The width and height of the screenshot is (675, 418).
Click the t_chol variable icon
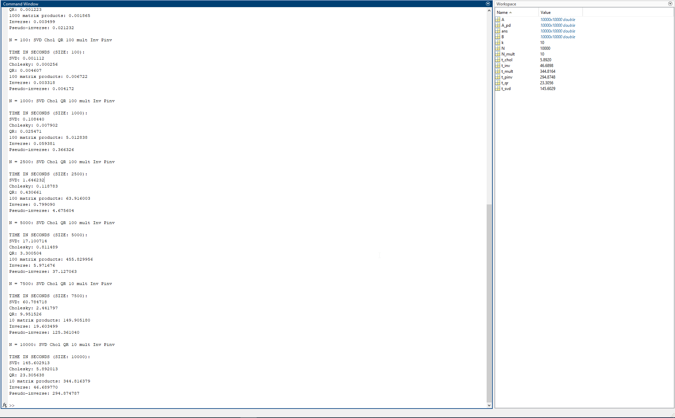pos(497,60)
